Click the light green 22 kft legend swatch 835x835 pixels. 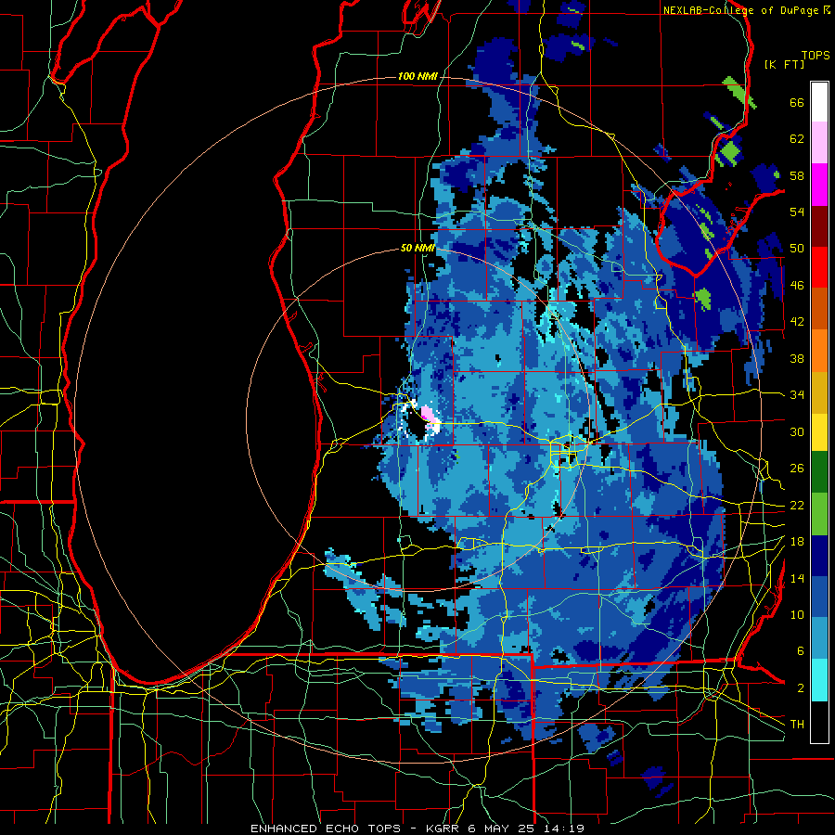pos(819,514)
